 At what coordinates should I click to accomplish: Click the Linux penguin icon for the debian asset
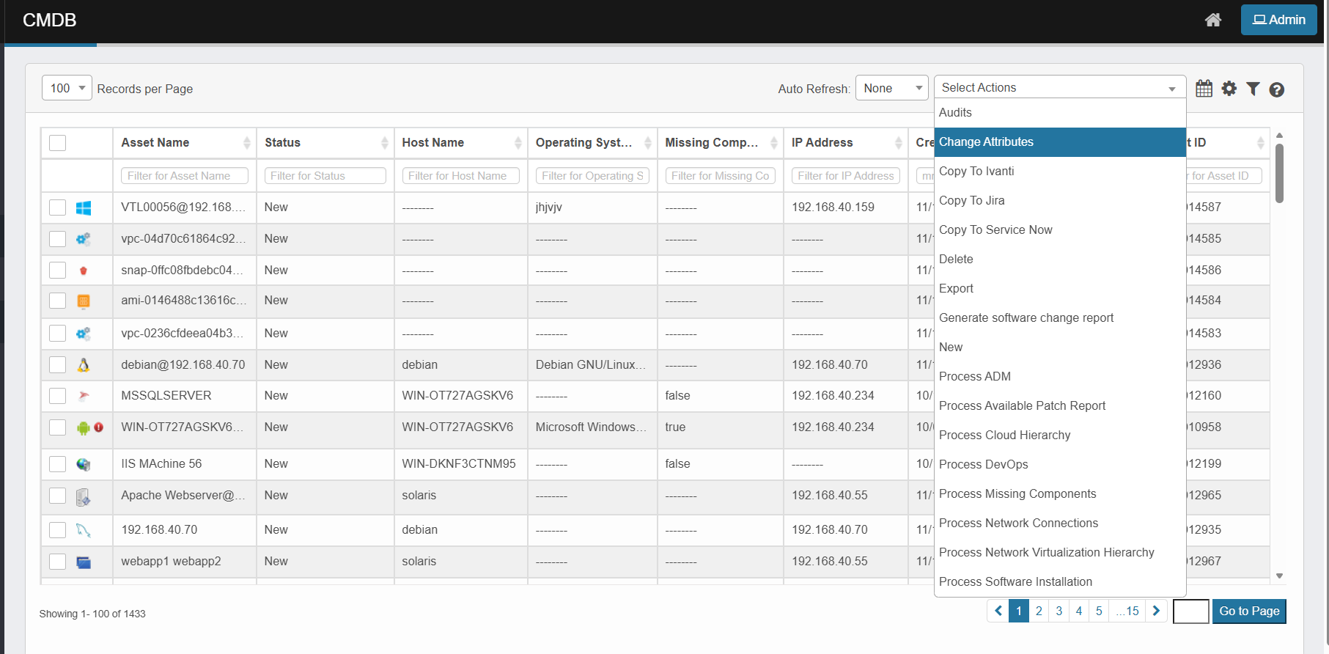coord(84,365)
